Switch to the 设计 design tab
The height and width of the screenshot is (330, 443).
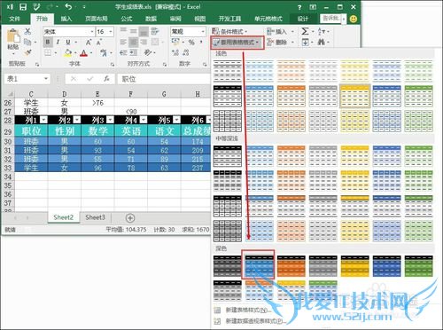click(303, 19)
